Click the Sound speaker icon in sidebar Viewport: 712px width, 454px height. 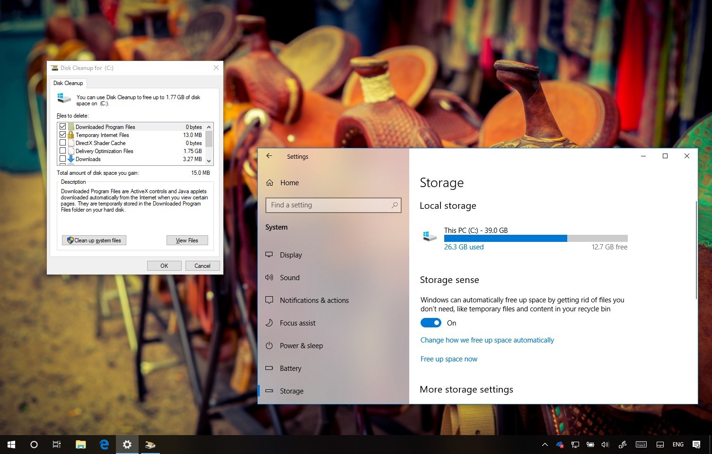[x=269, y=277]
